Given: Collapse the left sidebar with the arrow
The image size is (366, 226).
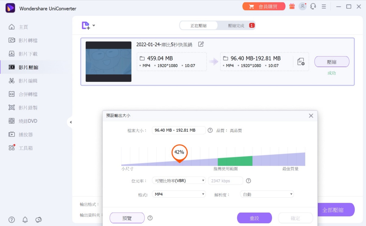Looking at the screenshot, I should [71, 122].
